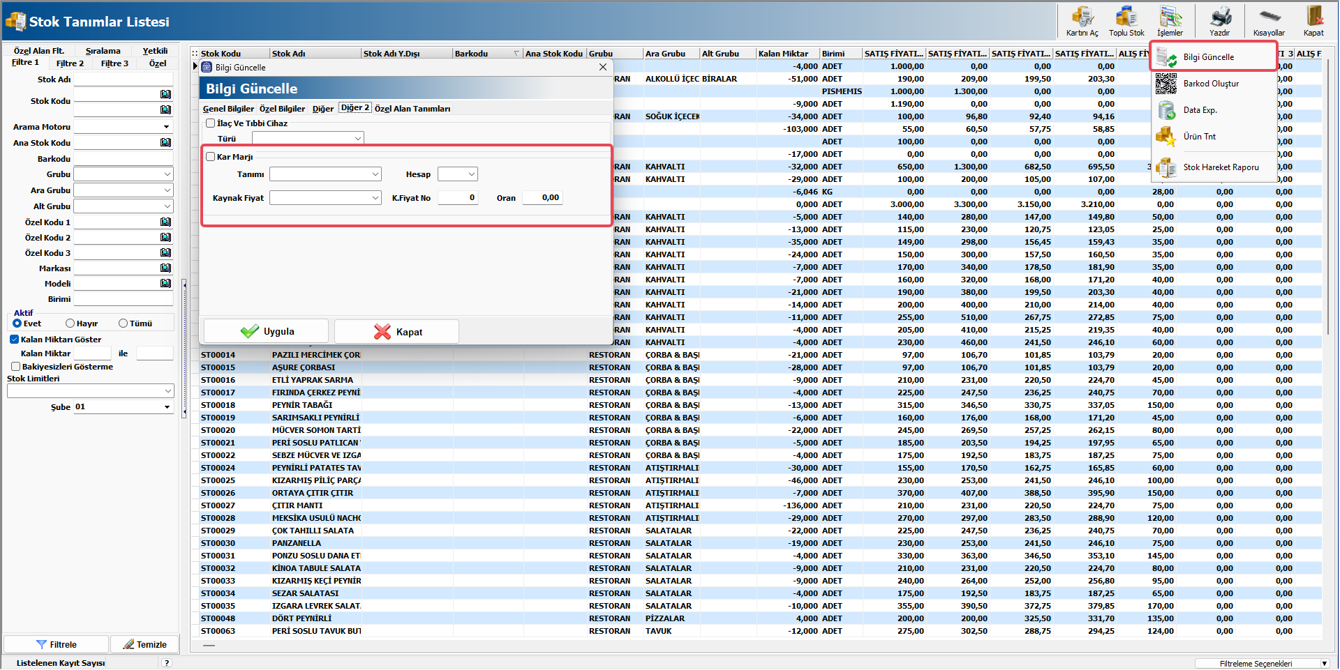
Task: Choose Data Exp. menu entry
Action: coord(1213,110)
